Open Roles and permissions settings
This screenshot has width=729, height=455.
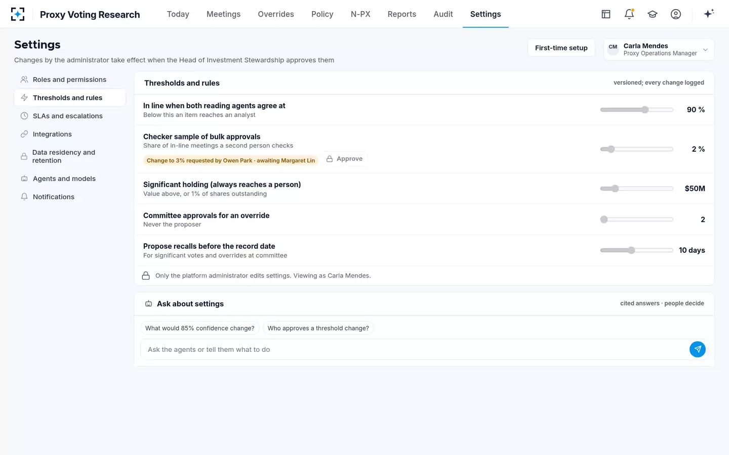point(70,79)
